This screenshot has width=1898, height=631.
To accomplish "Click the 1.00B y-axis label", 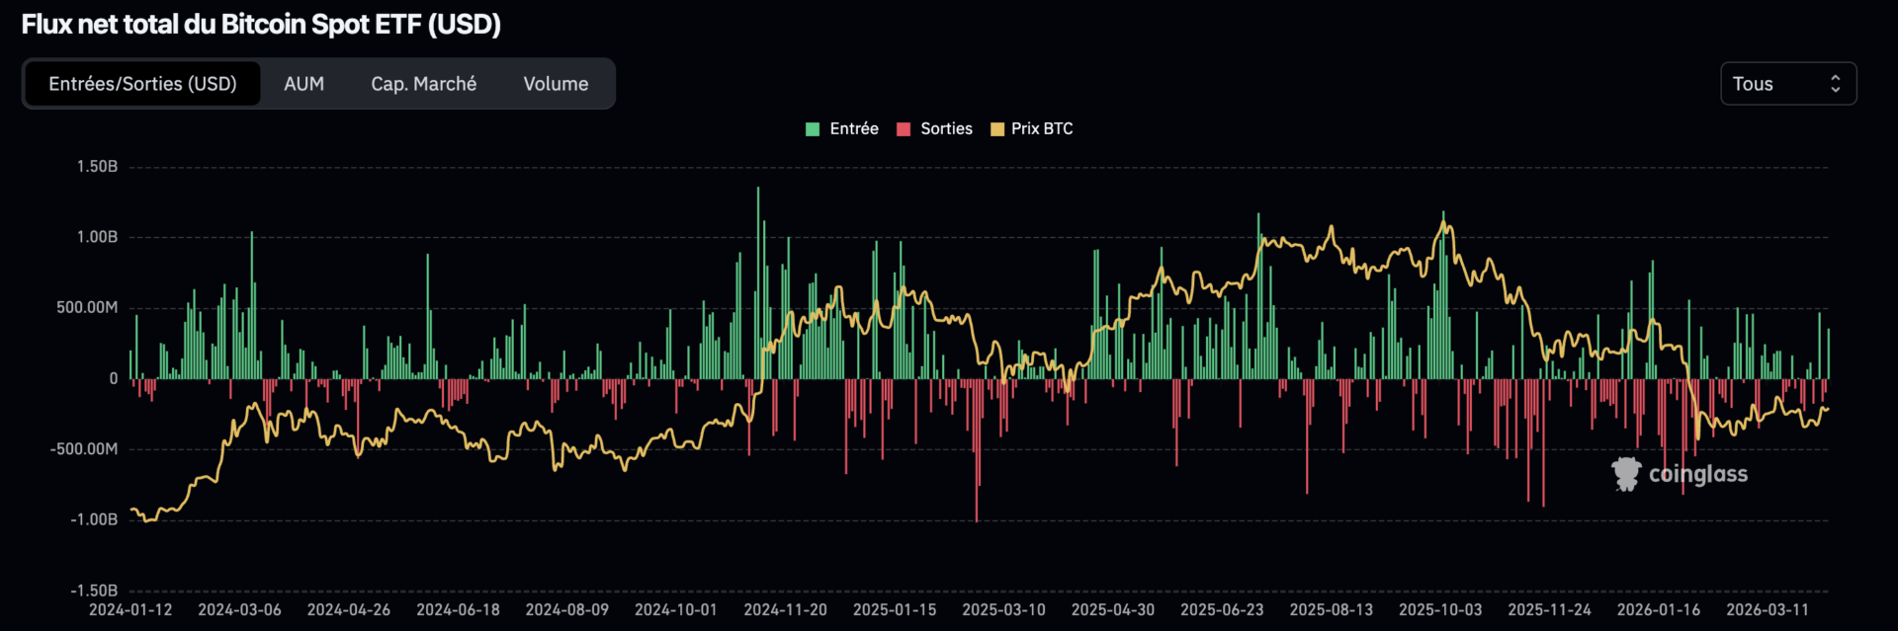I will [97, 237].
